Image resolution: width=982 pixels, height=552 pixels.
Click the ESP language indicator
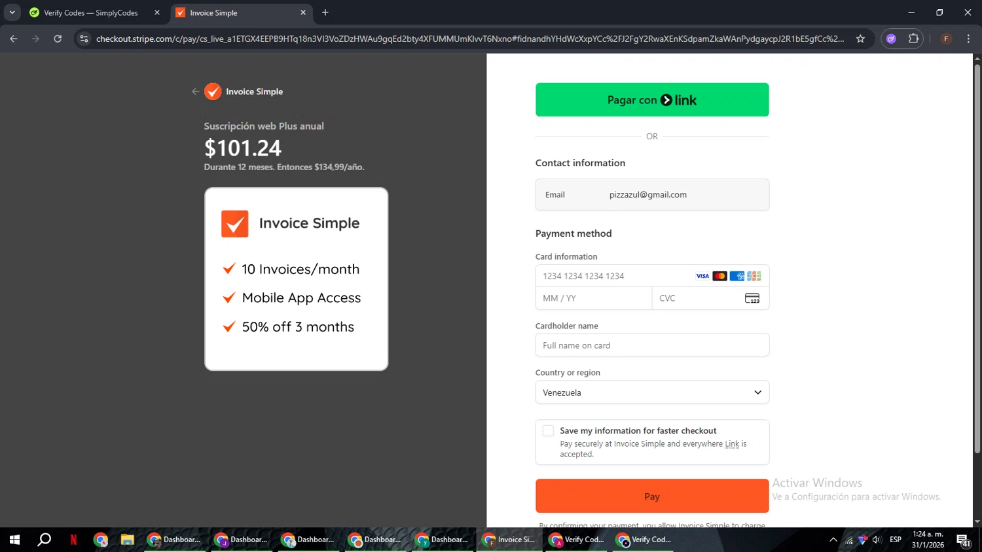tap(896, 540)
